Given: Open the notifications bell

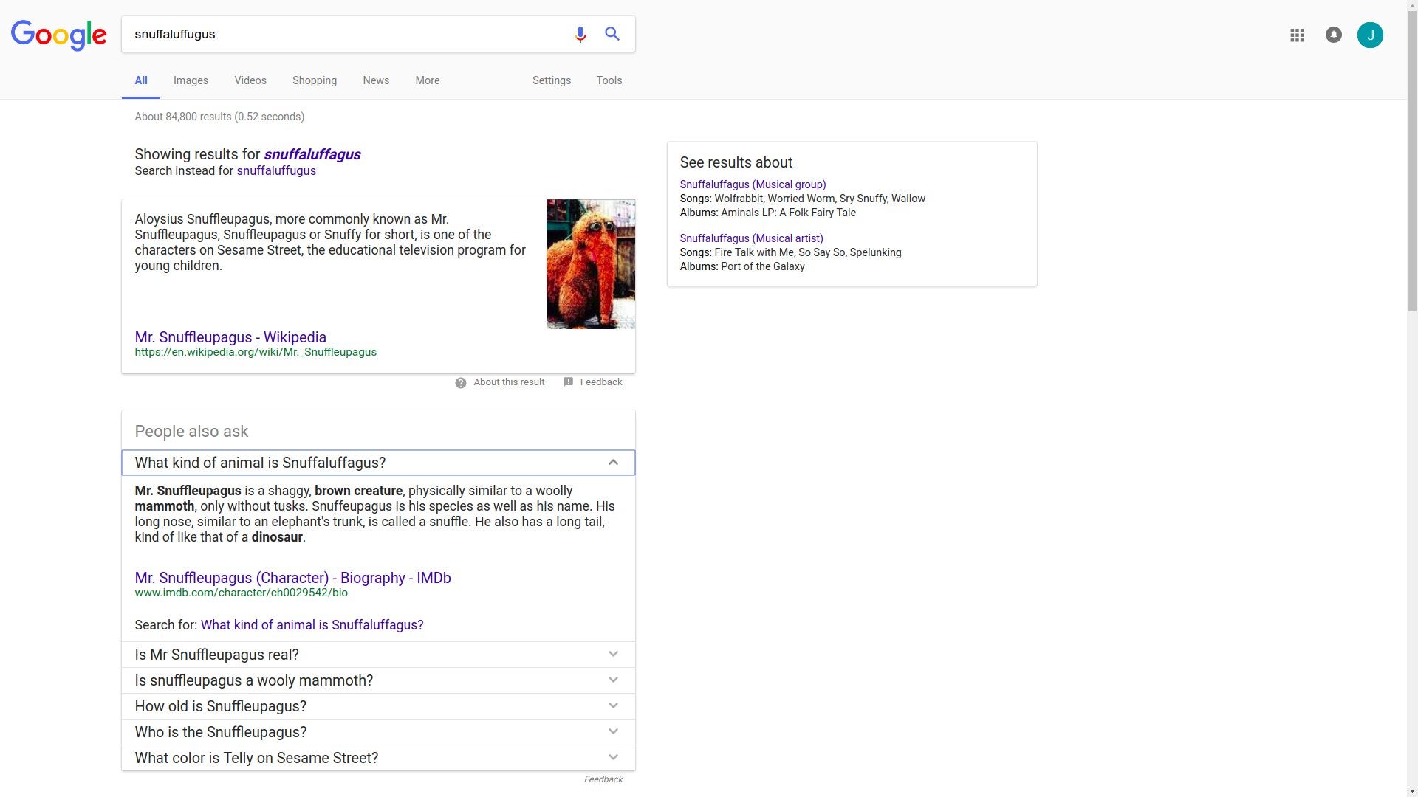Looking at the screenshot, I should coord(1334,35).
